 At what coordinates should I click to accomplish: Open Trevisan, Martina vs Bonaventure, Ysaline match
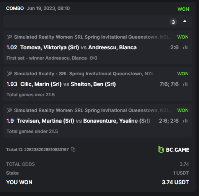(83, 121)
